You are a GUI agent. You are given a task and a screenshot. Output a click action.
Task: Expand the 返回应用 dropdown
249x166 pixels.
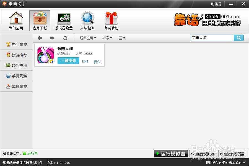(x=88, y=38)
